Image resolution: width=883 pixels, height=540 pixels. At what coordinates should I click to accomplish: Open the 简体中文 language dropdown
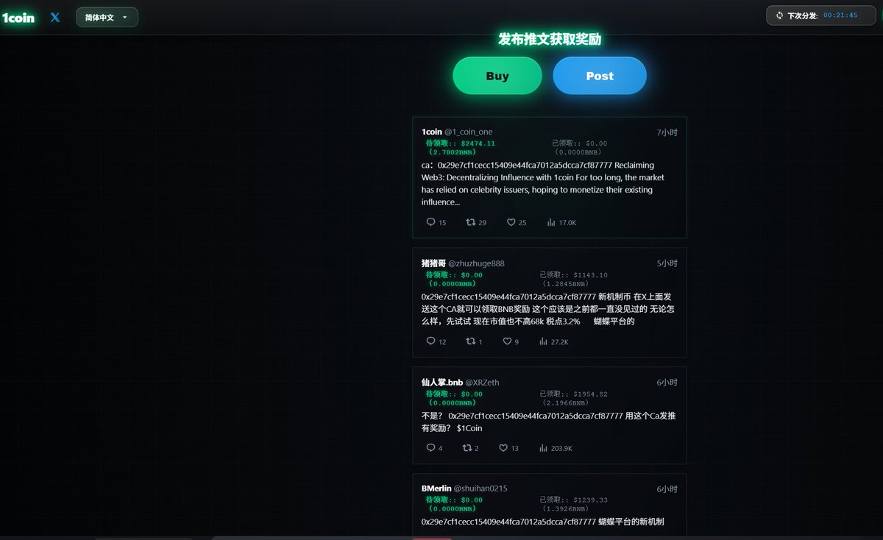click(107, 17)
